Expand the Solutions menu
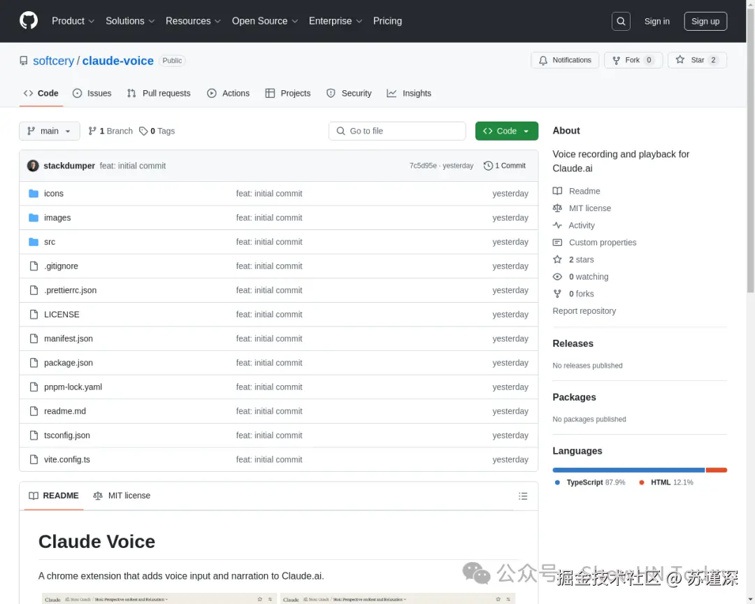 [130, 21]
